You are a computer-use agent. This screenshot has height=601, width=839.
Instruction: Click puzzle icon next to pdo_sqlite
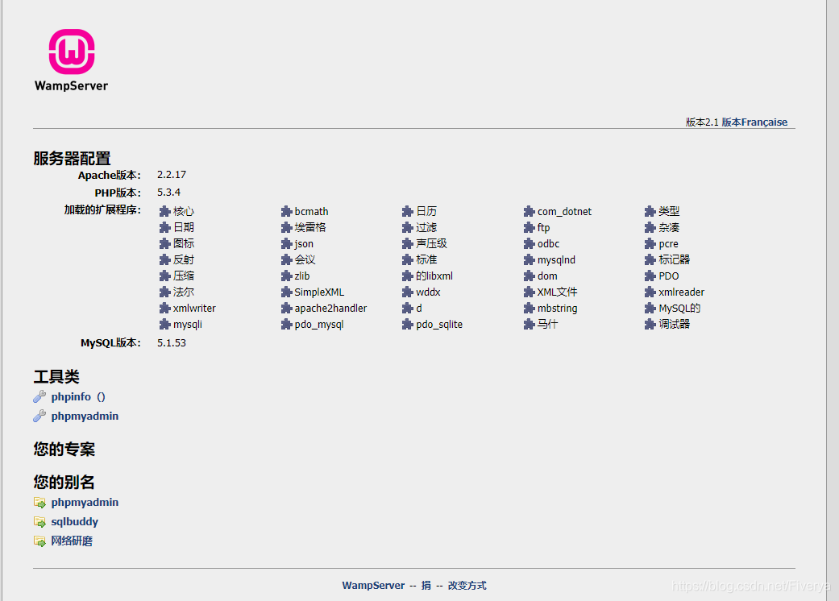[408, 324]
